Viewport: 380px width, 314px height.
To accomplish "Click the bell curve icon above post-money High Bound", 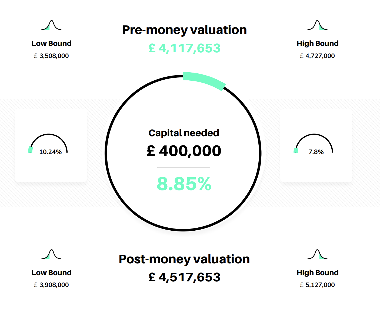I will pyautogui.click(x=317, y=254).
